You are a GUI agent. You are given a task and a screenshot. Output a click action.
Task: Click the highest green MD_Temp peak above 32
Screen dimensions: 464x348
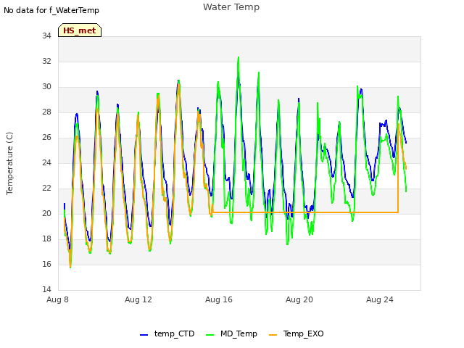[239, 58]
